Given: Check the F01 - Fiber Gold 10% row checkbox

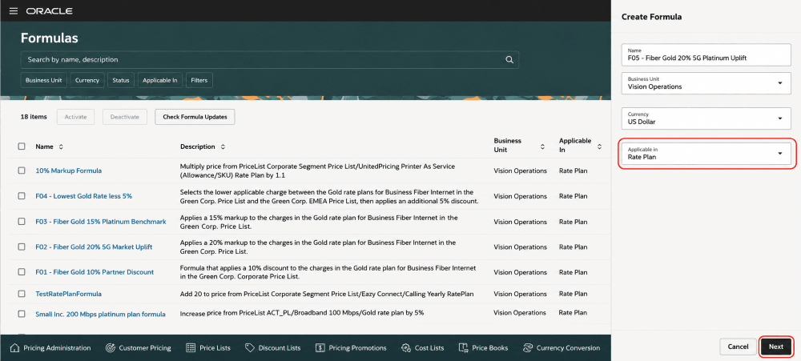Looking at the screenshot, I should 22,272.
